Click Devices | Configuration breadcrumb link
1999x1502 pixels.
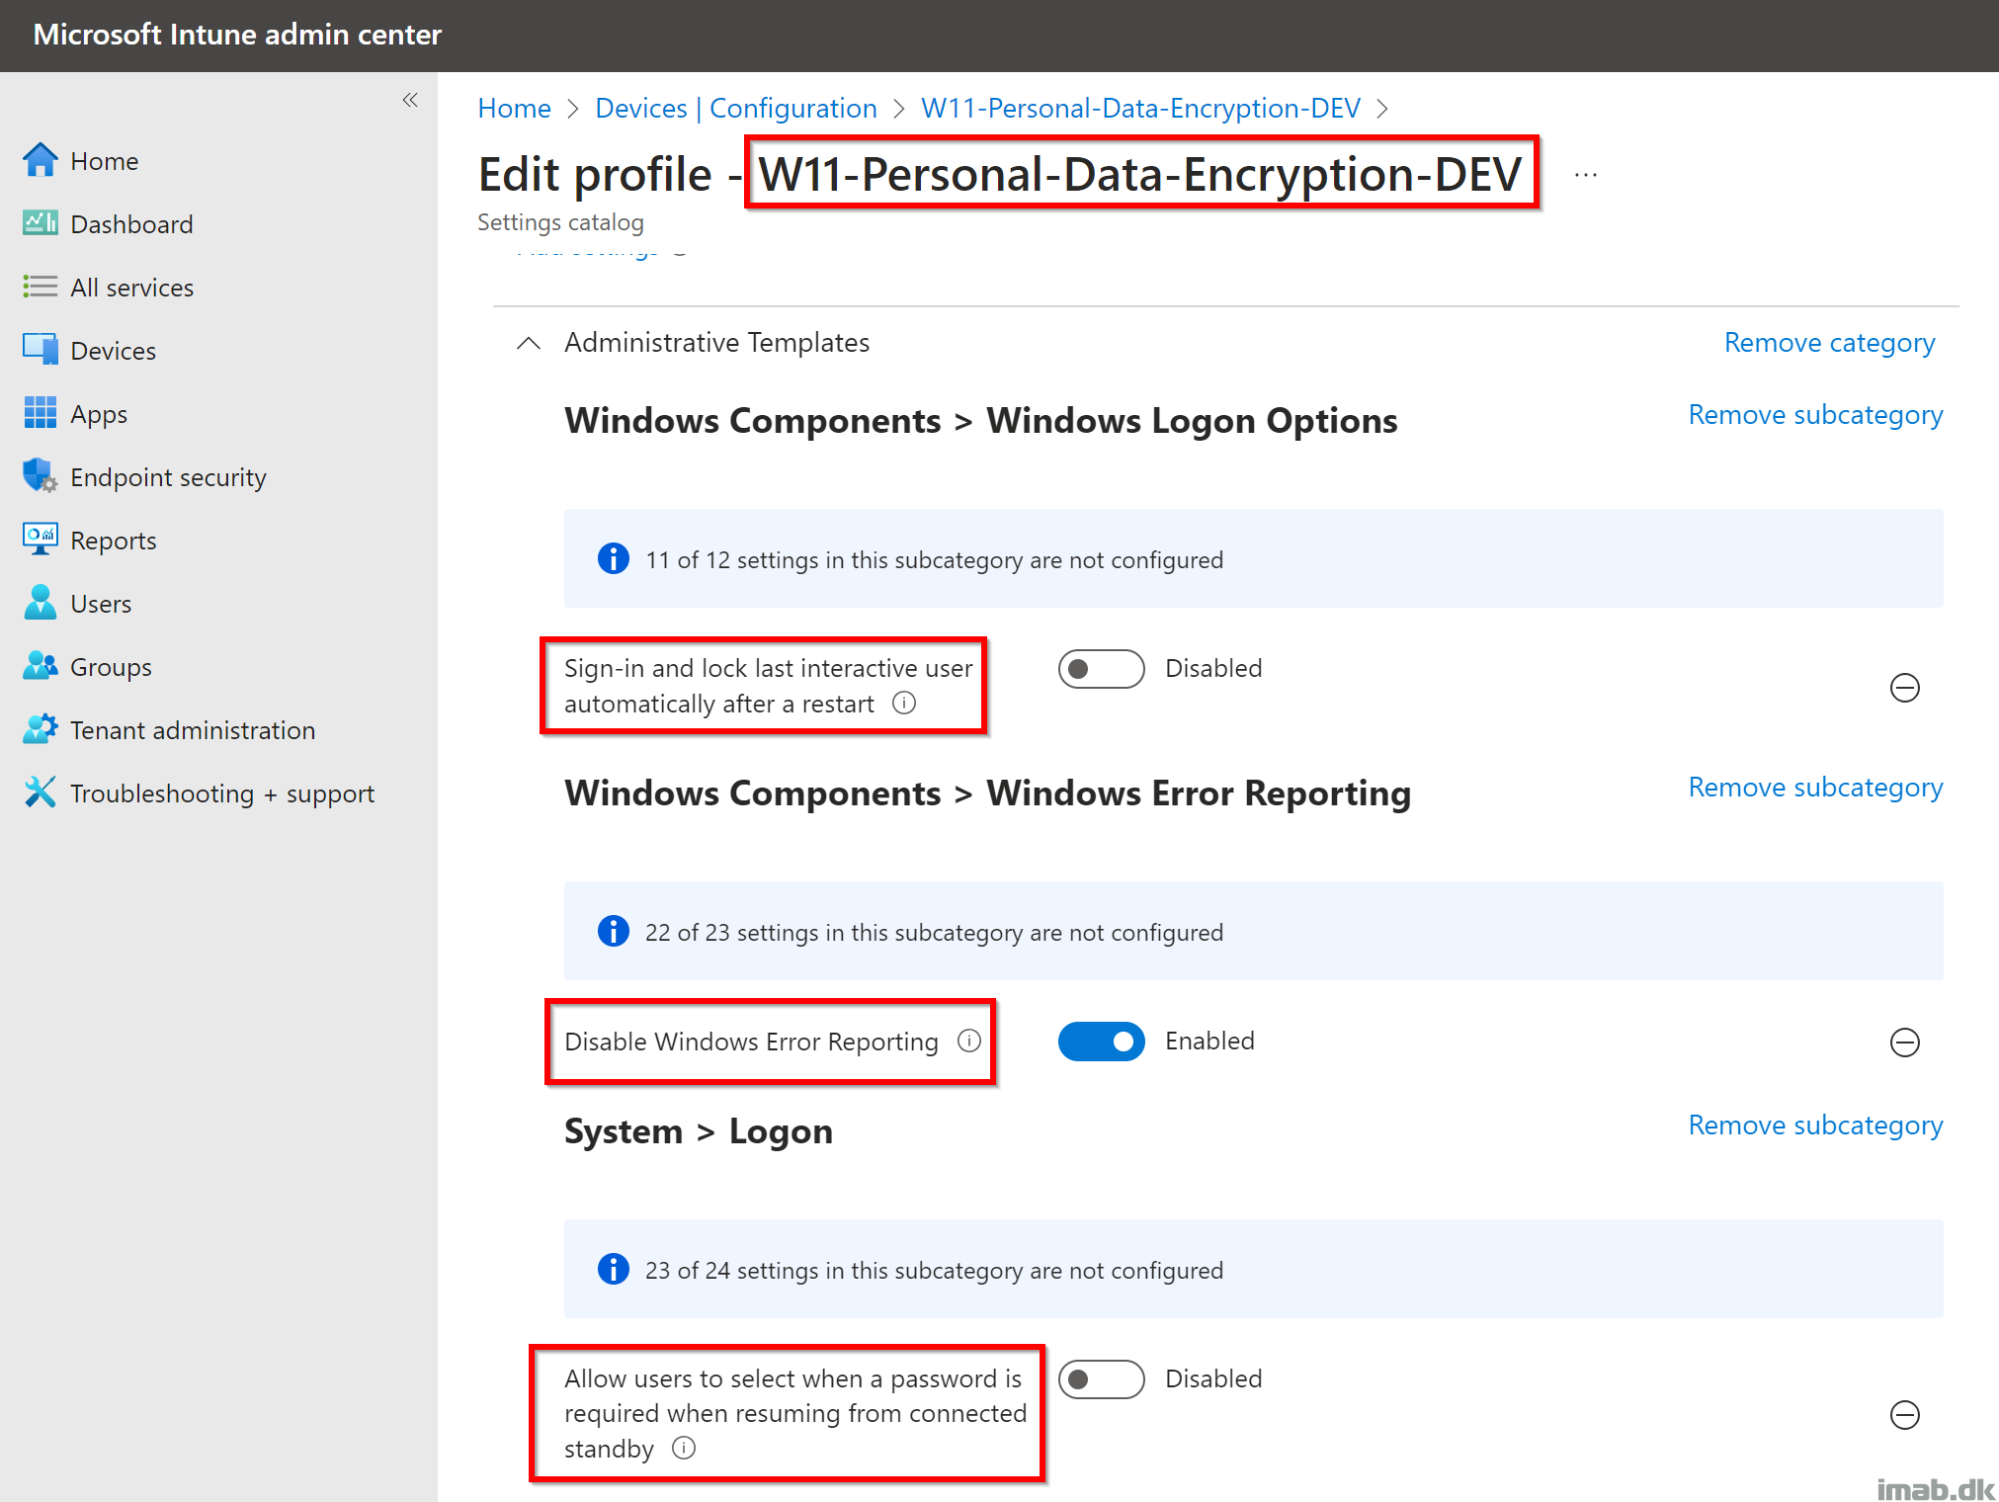click(735, 108)
